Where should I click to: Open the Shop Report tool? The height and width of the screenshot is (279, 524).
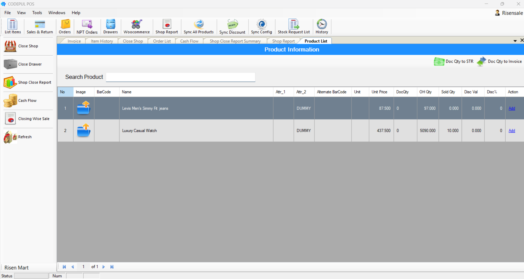coord(166,26)
